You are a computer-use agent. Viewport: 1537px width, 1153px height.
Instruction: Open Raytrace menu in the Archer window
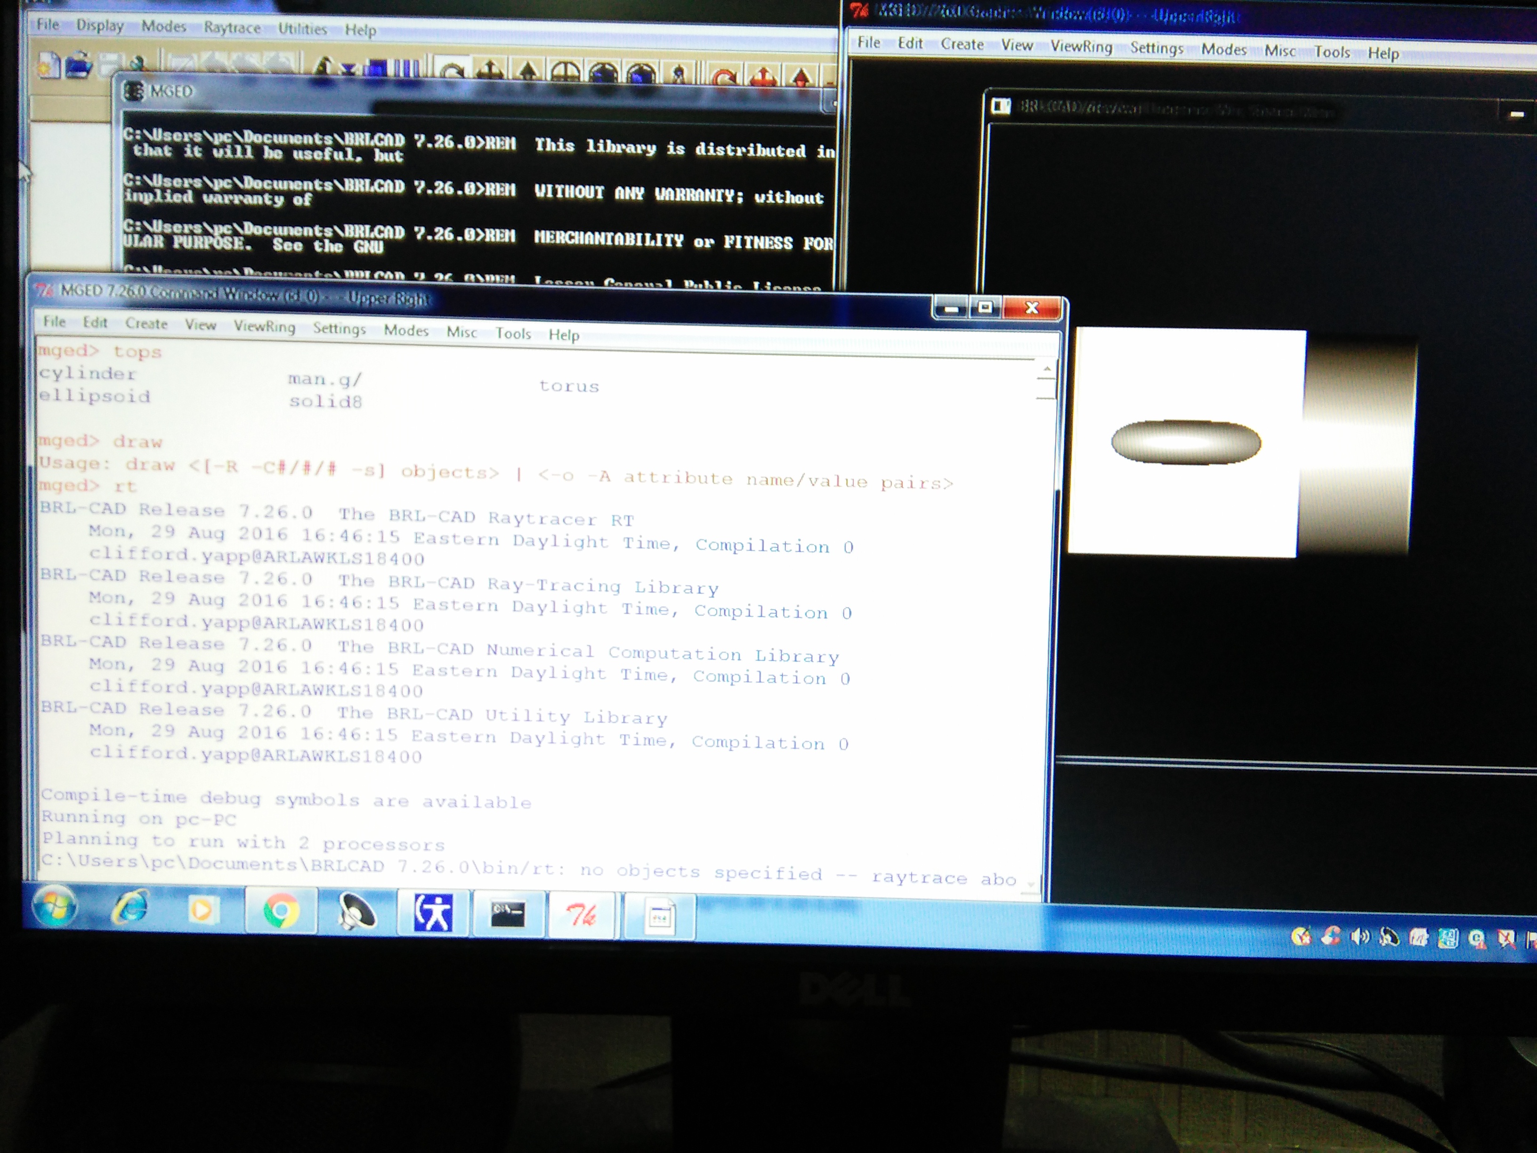click(232, 28)
